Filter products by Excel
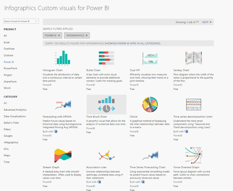Image resolution: width=233 pixels, height=191 pixels. pos(7,42)
